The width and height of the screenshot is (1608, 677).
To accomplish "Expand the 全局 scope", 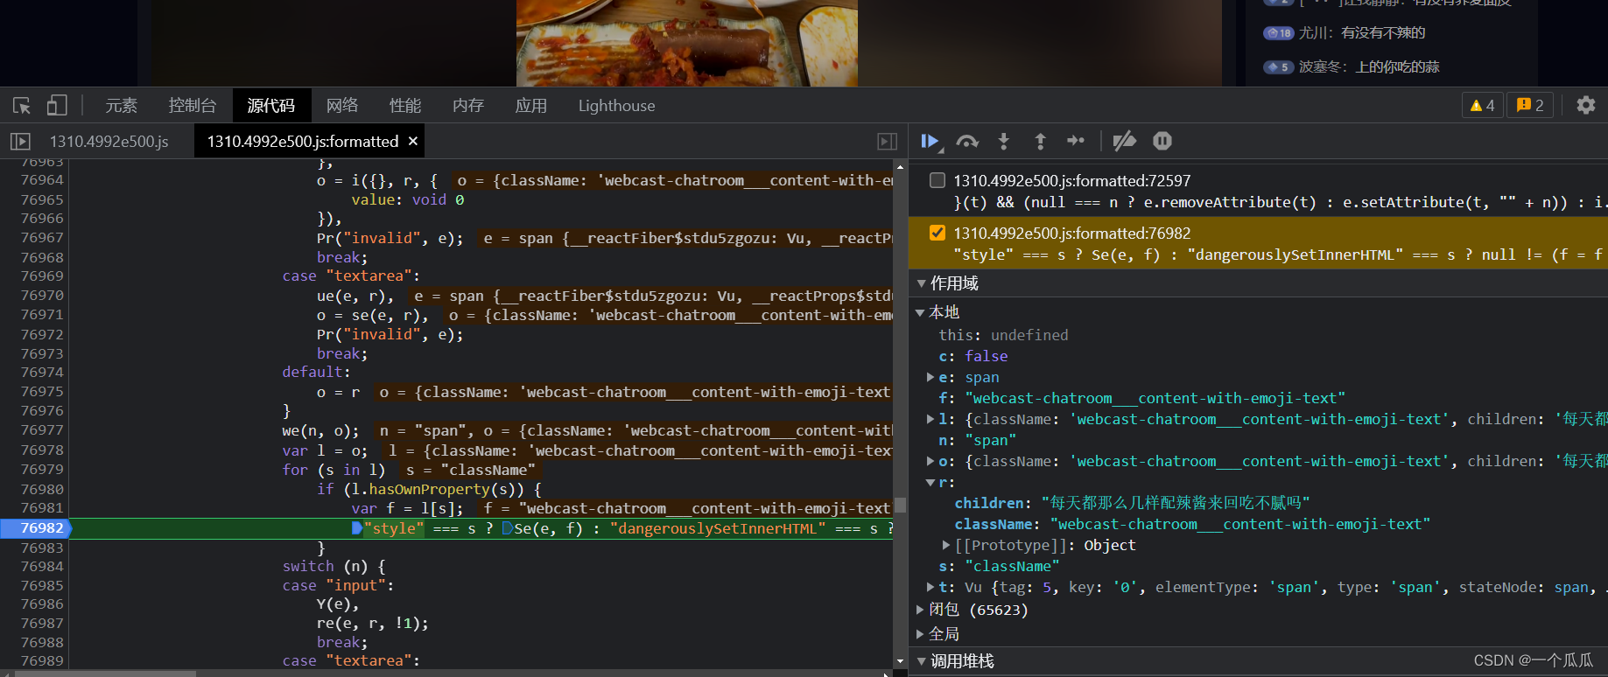I will click(x=919, y=633).
